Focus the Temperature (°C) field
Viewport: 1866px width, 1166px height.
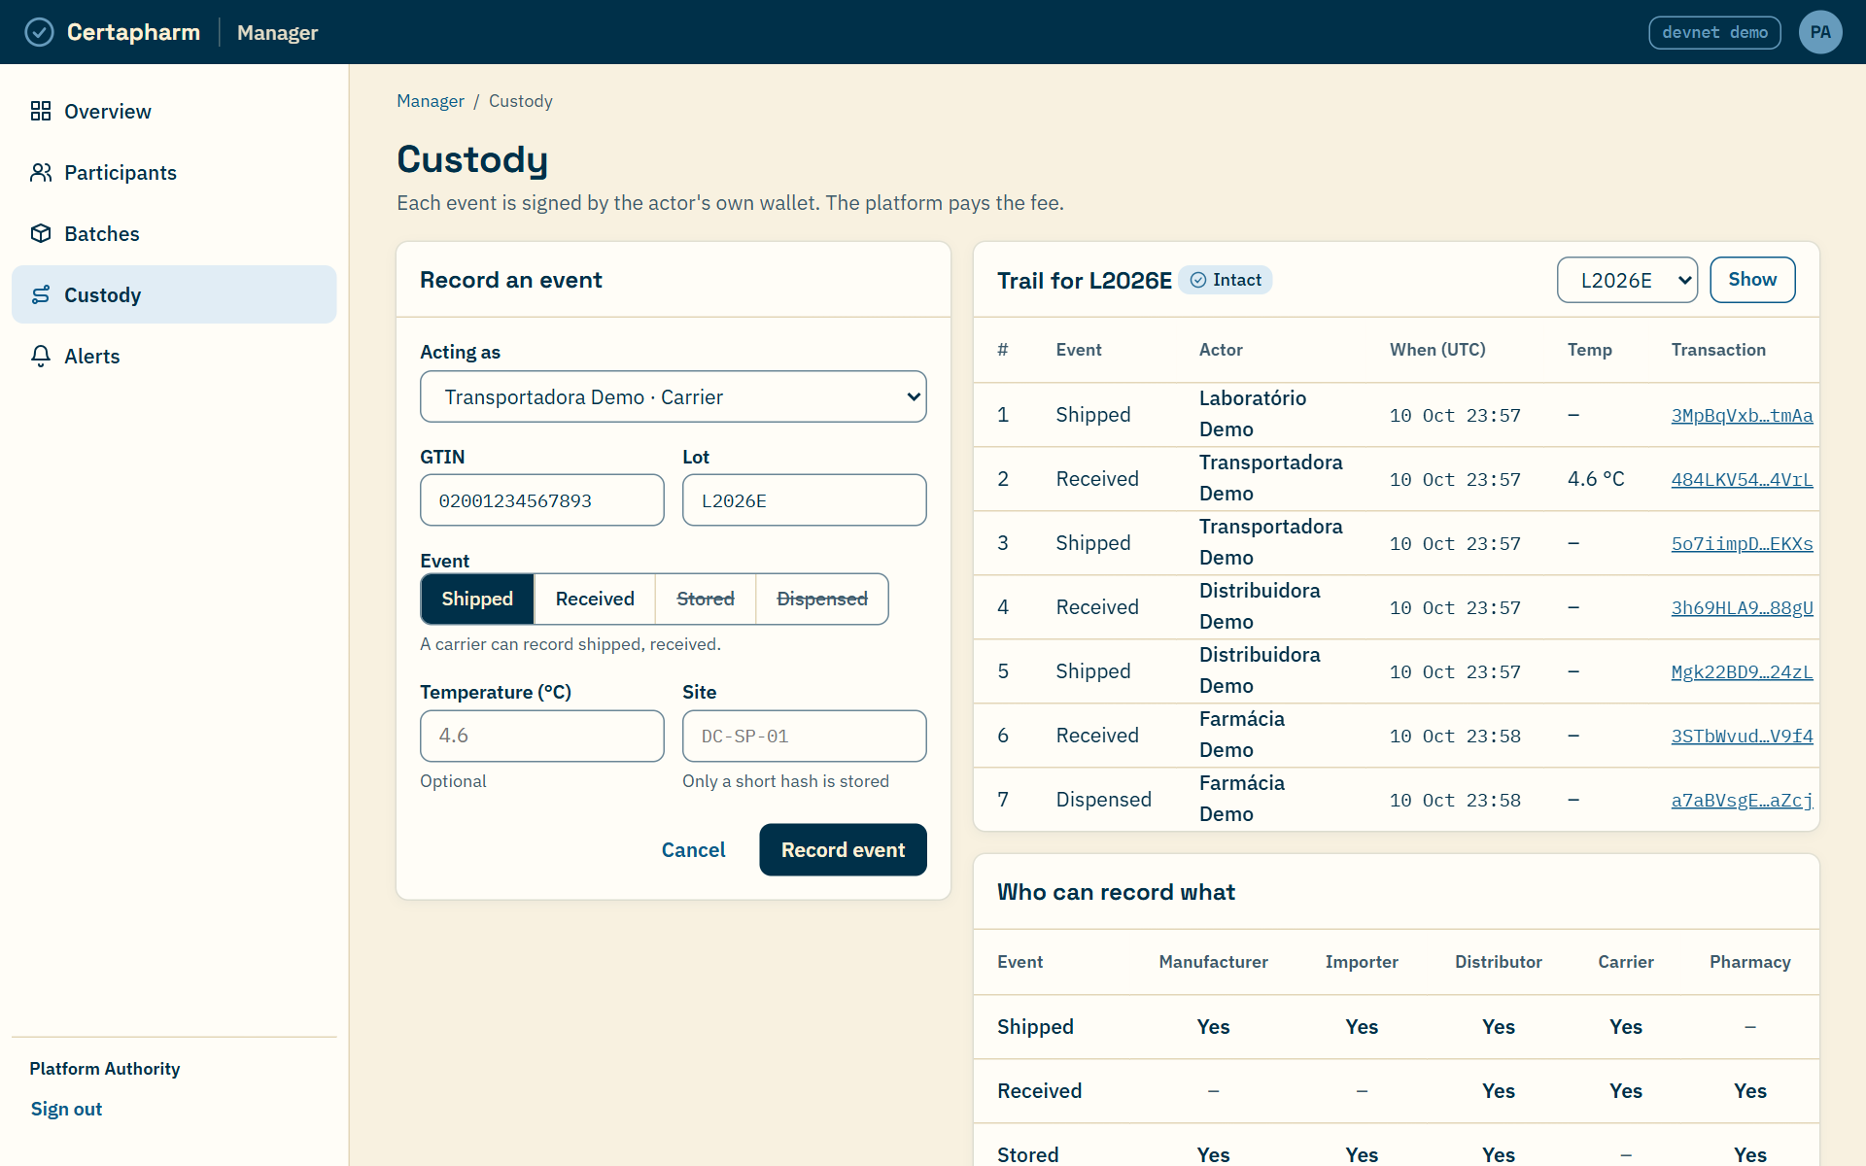coord(542,736)
